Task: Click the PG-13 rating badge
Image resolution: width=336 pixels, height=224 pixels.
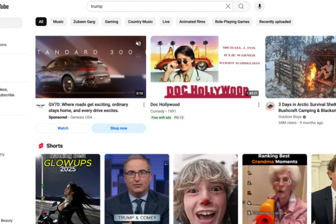Action: [179, 117]
